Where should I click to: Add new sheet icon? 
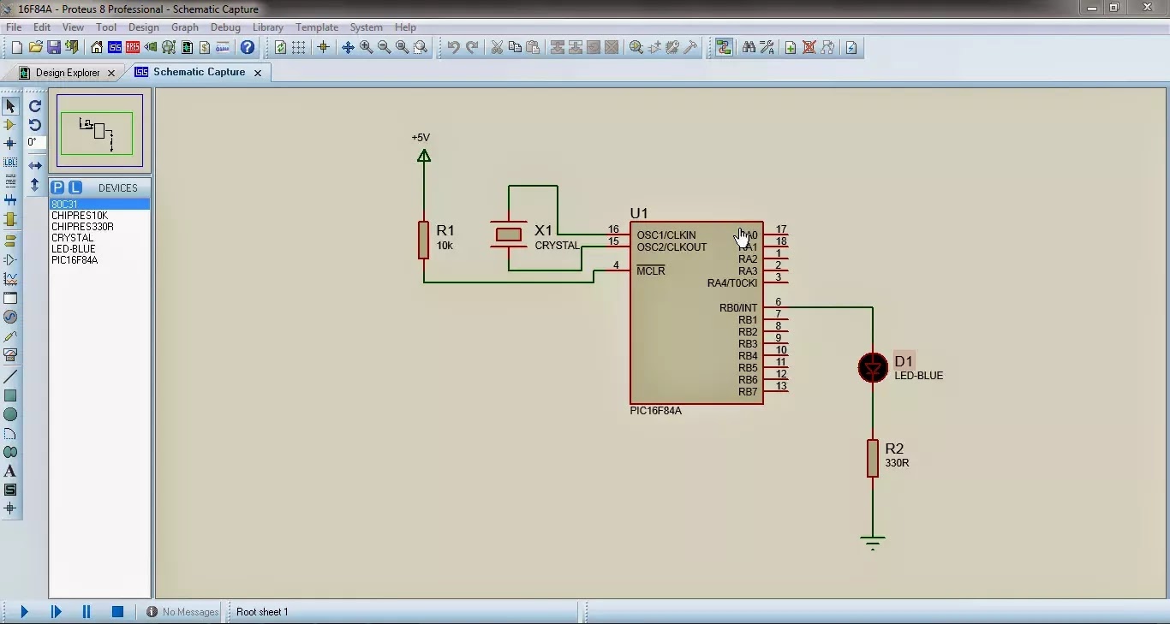pos(790,47)
